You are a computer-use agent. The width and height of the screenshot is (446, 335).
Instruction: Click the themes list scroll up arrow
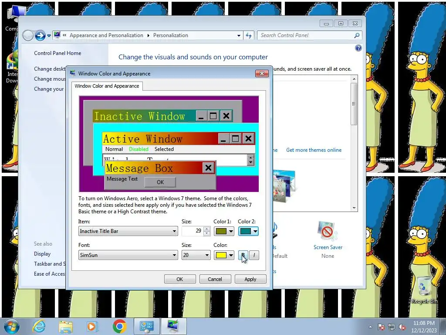pos(354,79)
